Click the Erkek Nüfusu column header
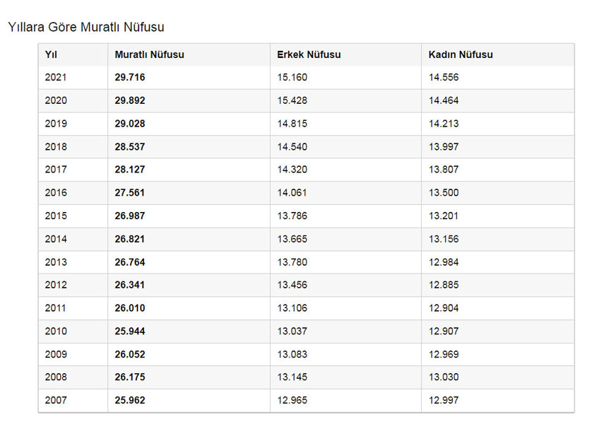 pos(309,55)
